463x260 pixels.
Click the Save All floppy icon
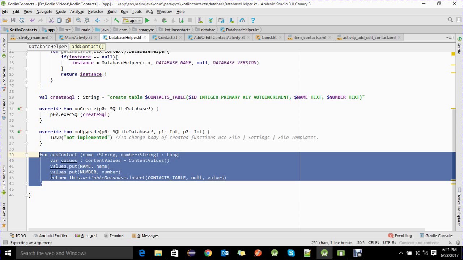(x=13, y=21)
